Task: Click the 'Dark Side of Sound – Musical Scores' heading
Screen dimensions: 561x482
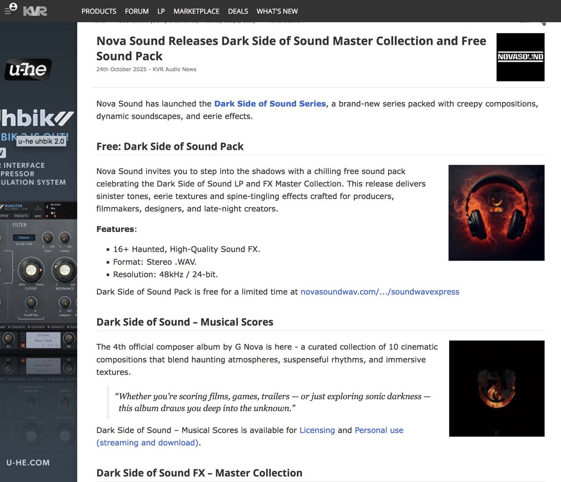Action: click(x=185, y=322)
